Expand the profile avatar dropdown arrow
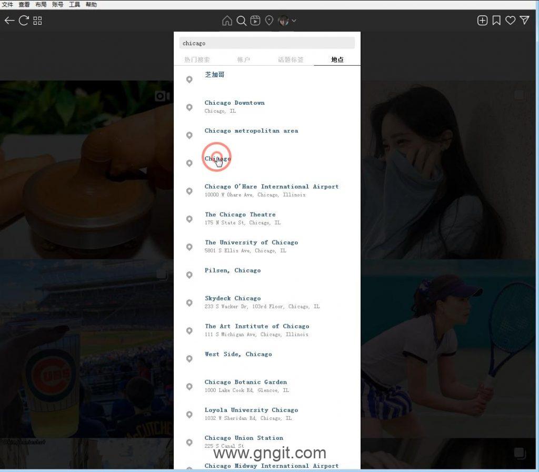This screenshot has height=472, width=539. pos(294,21)
